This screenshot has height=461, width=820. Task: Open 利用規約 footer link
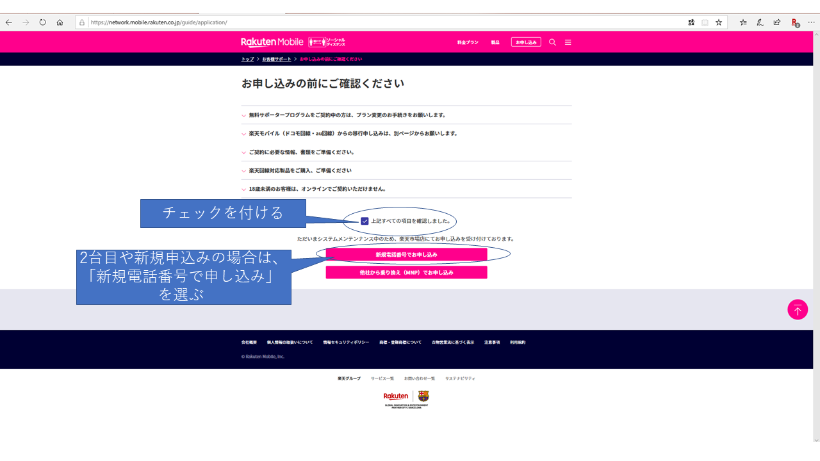coord(518,343)
